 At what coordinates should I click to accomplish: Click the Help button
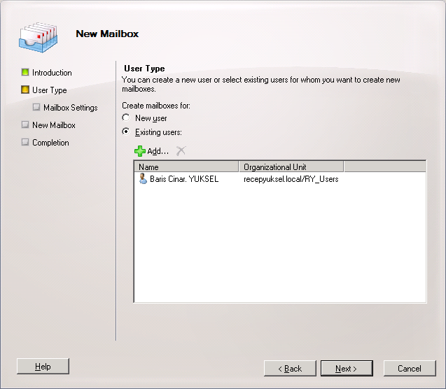click(43, 367)
